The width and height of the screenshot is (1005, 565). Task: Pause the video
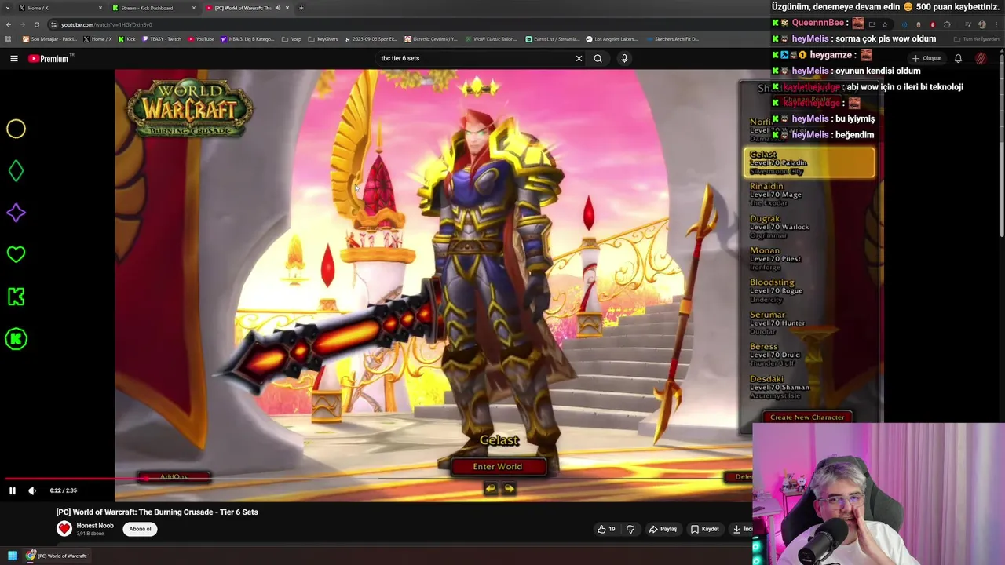pyautogui.click(x=13, y=490)
